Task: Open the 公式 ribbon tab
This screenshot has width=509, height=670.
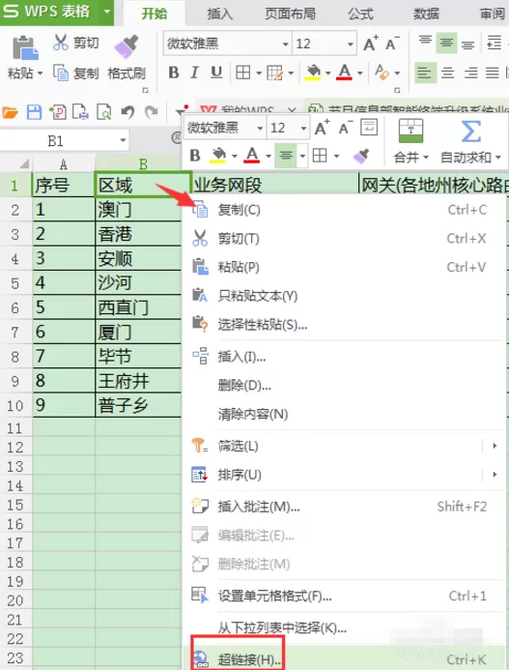Action: [x=360, y=14]
